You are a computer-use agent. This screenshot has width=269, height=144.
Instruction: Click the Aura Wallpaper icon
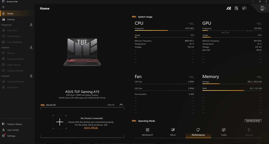coord(3,42)
